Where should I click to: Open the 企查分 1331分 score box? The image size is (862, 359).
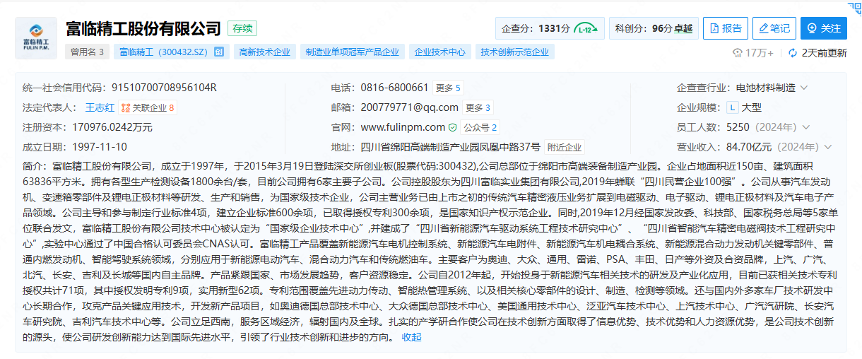click(x=550, y=28)
